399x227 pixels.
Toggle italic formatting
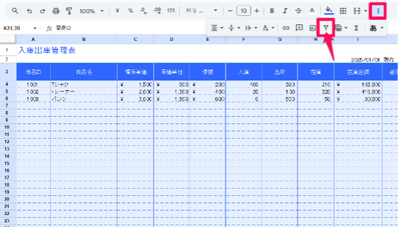coord(285,11)
